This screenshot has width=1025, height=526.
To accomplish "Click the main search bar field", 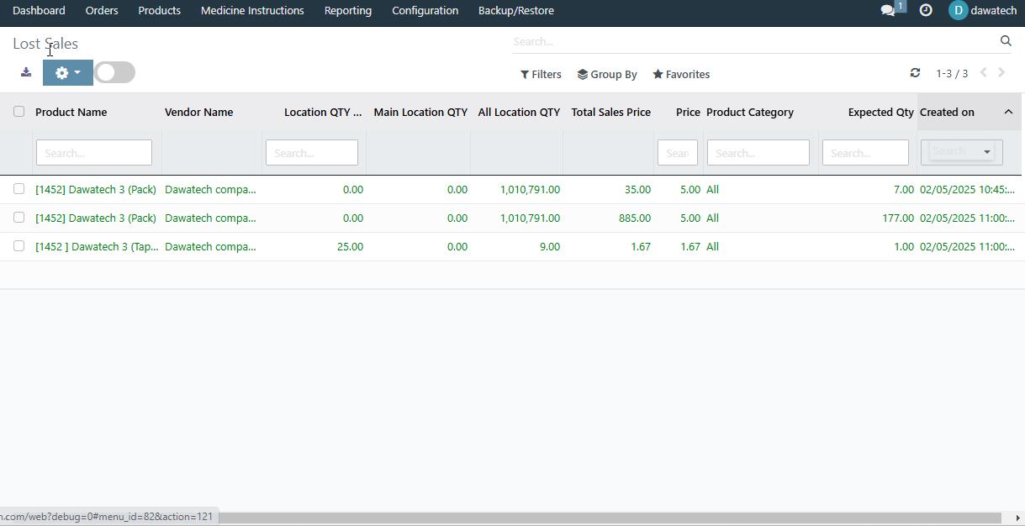I will [753, 41].
